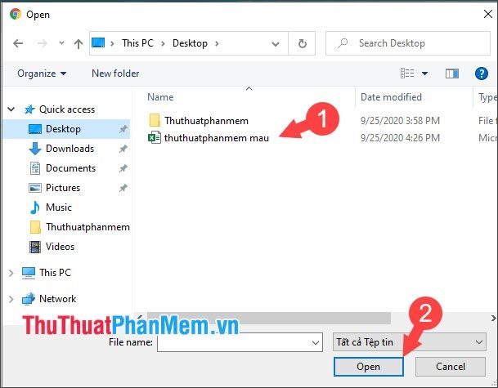Refresh the Desktop folder listing
Viewport: 498px width, 388px height.
click(x=302, y=43)
